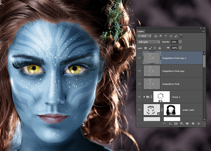
Task: Click Dodge/Burn-Final layer thumbnail
Action: pos(152,84)
